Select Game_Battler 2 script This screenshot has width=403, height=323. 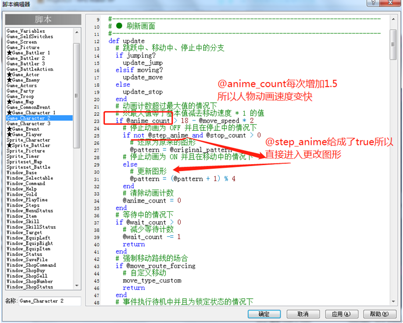click(x=25, y=58)
